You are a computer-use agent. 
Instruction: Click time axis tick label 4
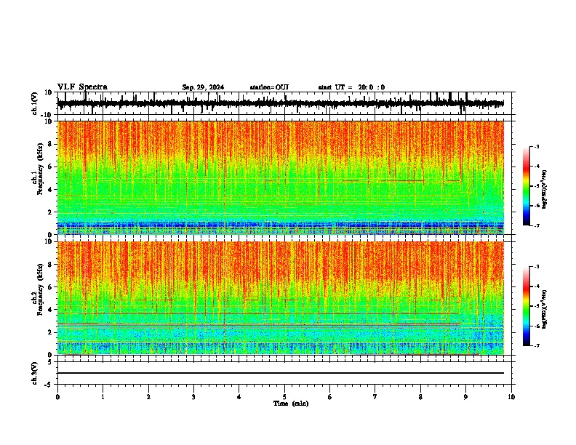[x=239, y=397]
